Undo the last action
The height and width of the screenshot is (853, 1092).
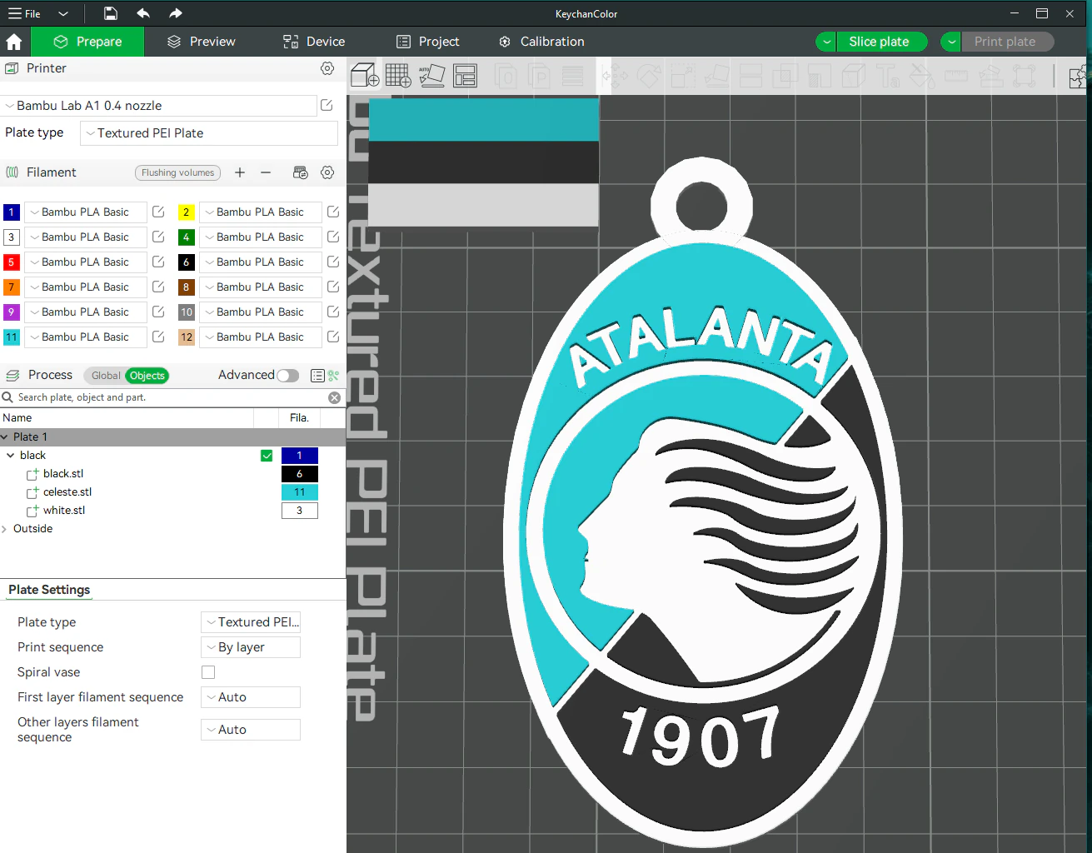coord(143,13)
